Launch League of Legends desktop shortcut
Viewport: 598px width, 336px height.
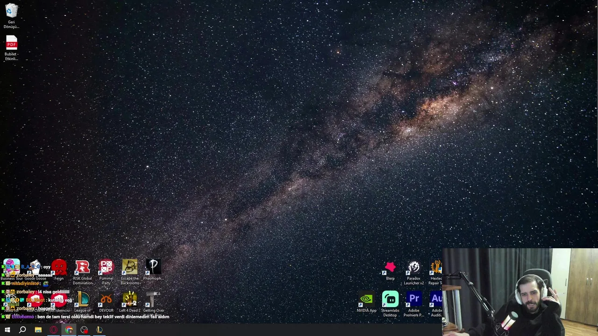click(83, 304)
